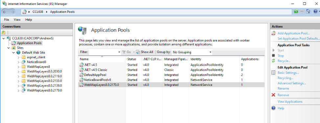320x123 pixels.
Task: Click the Add Application Pool icon
Action: click(273, 33)
